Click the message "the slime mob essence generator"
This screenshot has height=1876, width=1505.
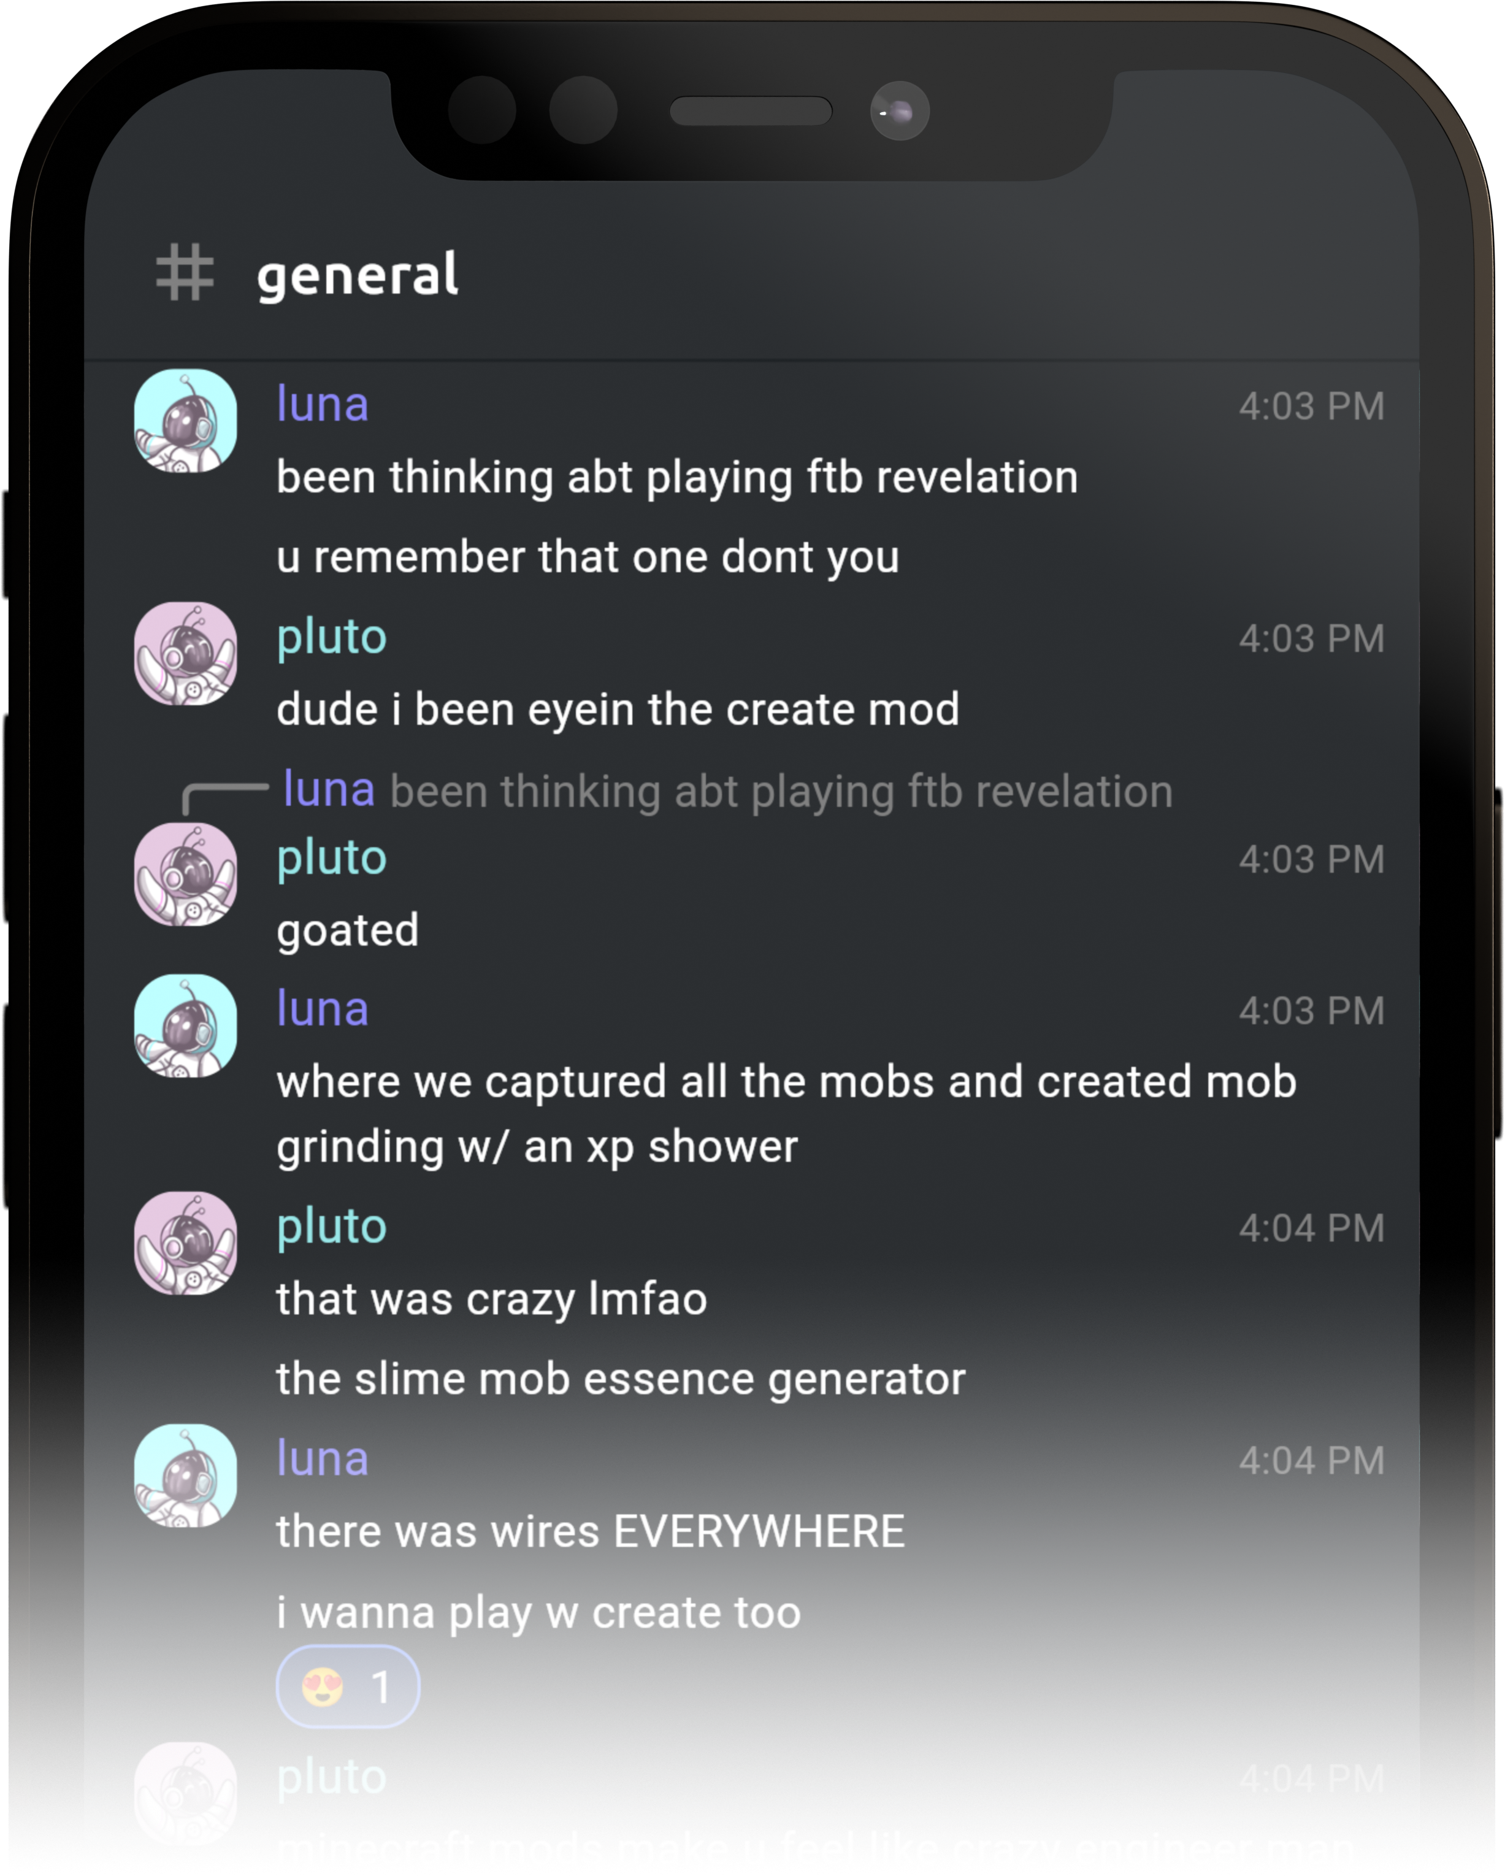click(620, 1379)
